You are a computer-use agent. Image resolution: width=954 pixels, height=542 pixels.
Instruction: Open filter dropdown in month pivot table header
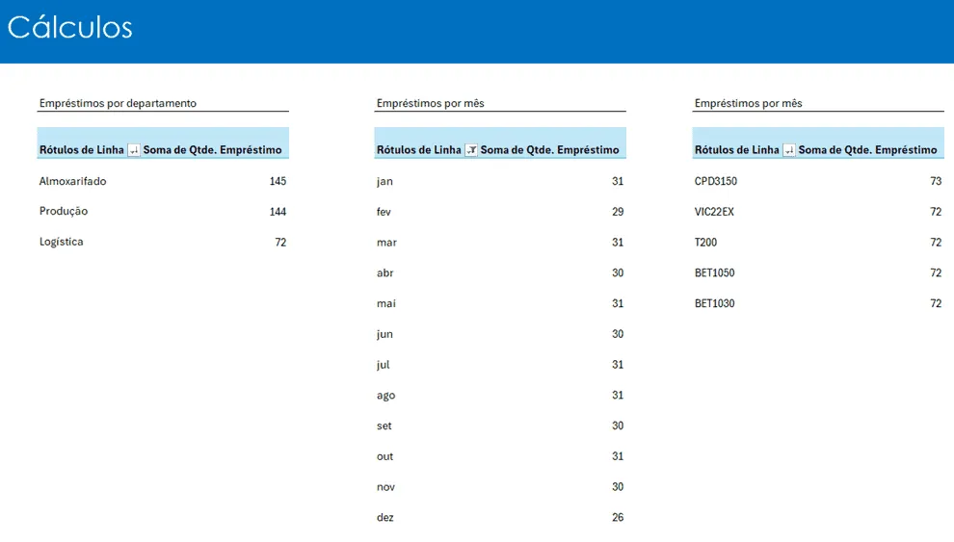coord(471,150)
